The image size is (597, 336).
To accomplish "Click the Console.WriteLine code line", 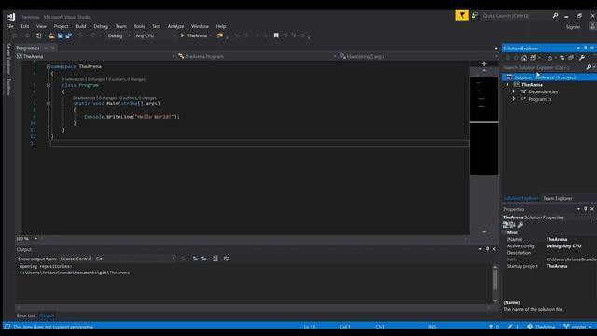I will click(132, 117).
